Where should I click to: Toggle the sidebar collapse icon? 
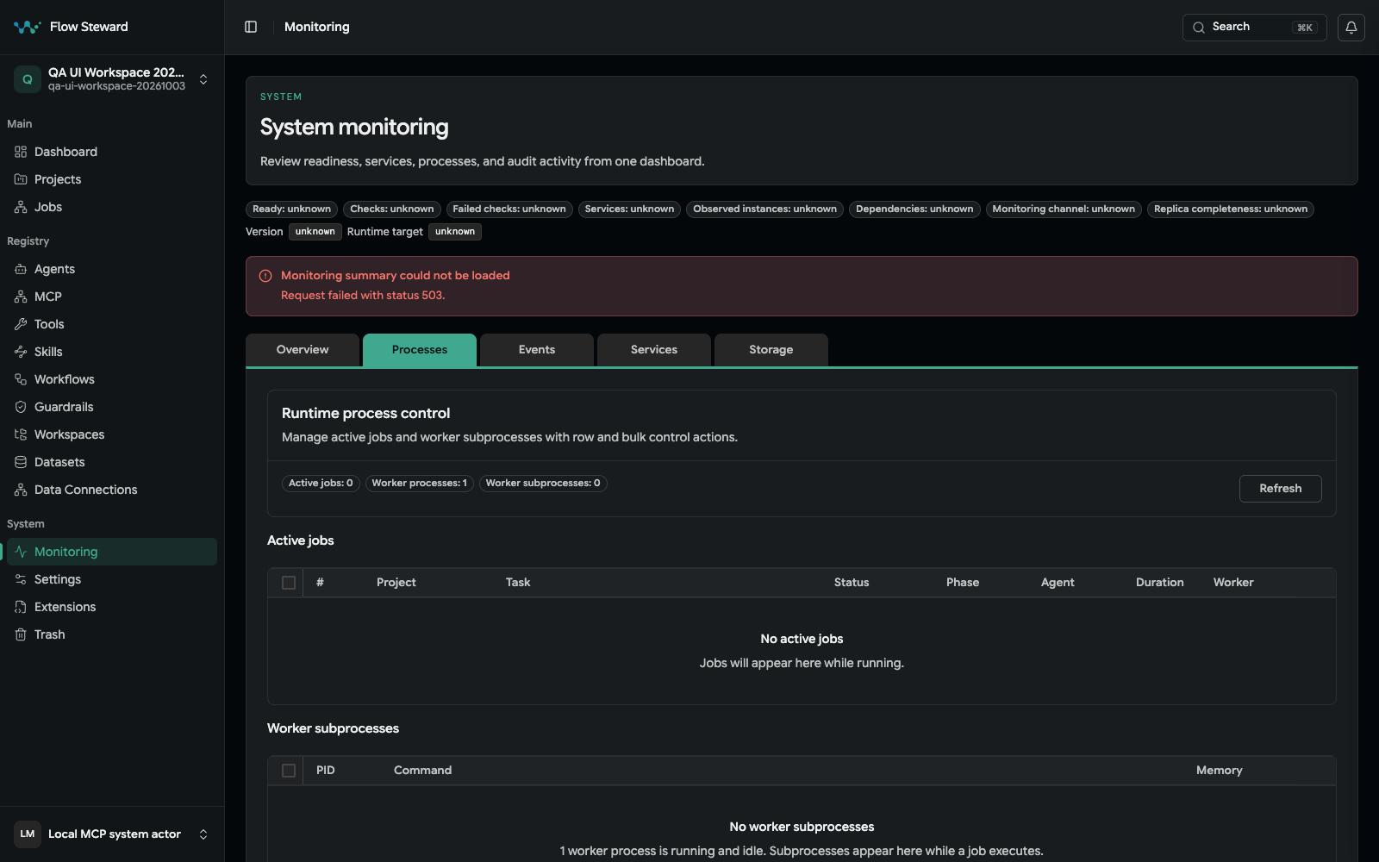click(251, 27)
